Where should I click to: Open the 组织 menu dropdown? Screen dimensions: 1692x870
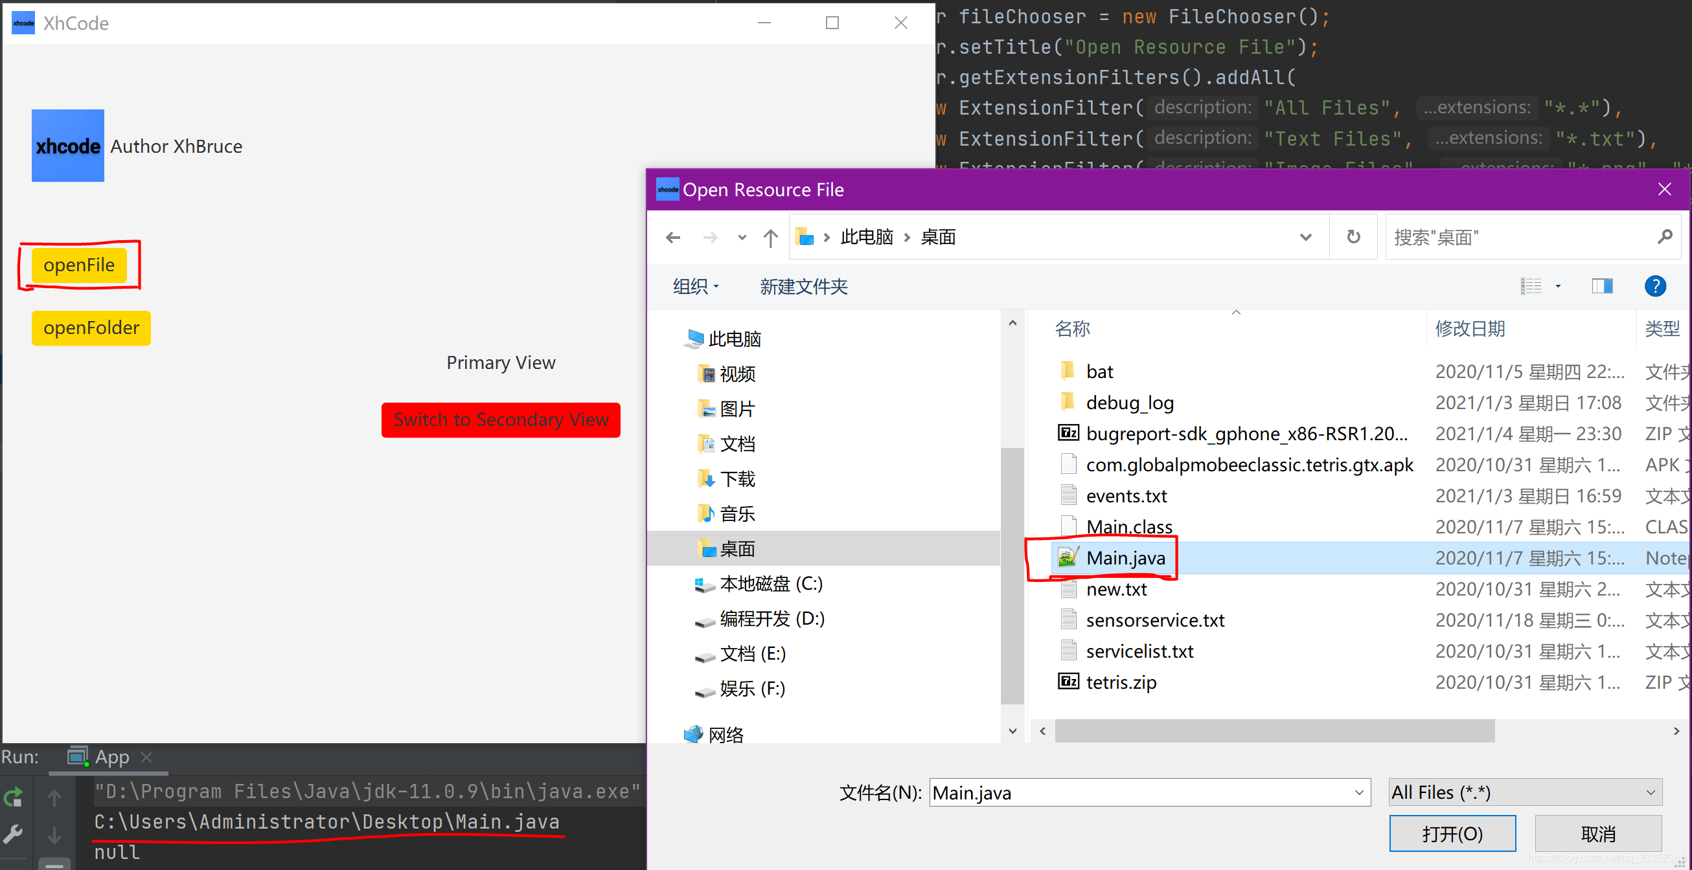pos(696,287)
